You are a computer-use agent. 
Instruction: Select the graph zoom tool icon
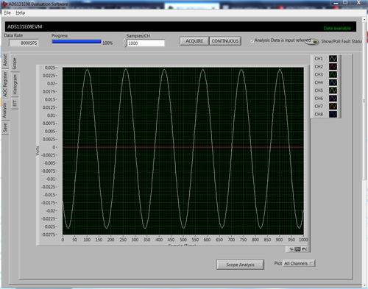point(297,249)
